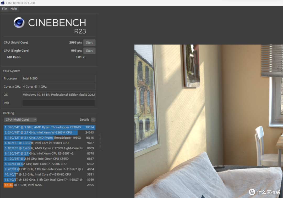
Task: Open the File menu
Action: [x=4, y=9]
